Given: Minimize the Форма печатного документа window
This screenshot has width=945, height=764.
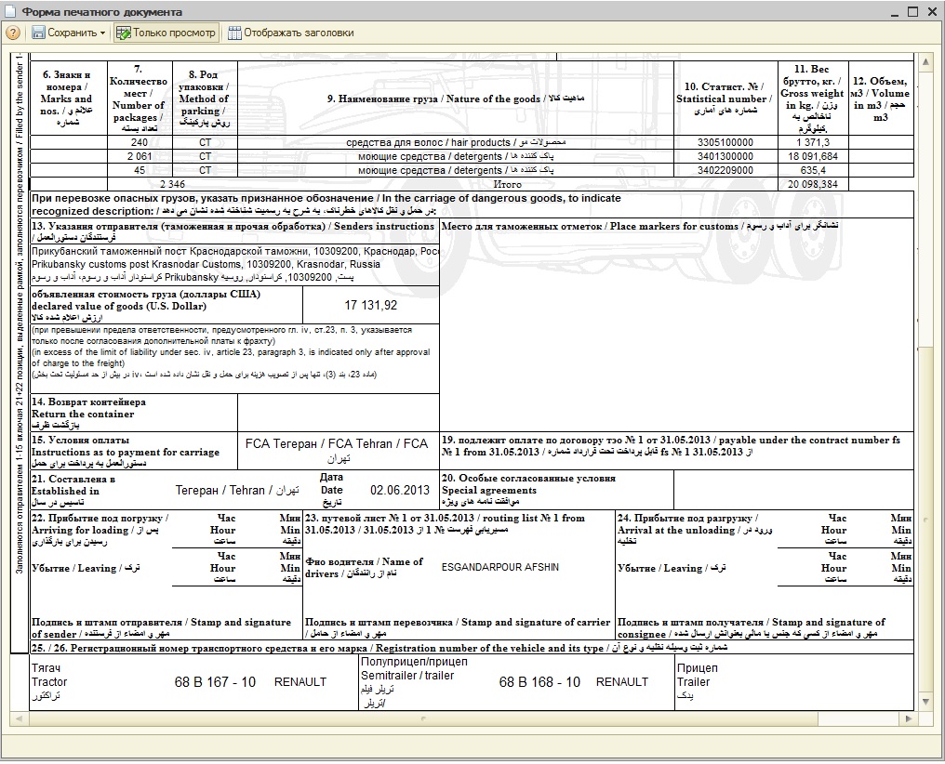Looking at the screenshot, I should click(897, 11).
